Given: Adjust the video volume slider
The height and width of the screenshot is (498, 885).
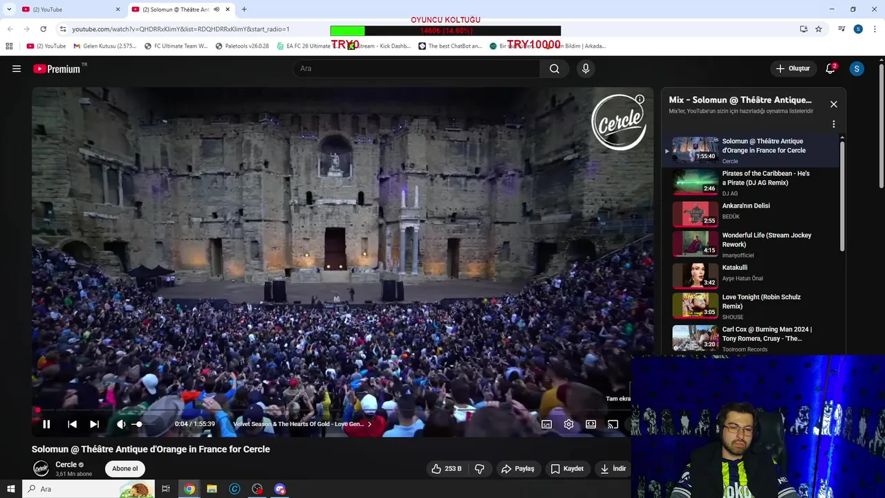Looking at the screenshot, I should 143,424.
